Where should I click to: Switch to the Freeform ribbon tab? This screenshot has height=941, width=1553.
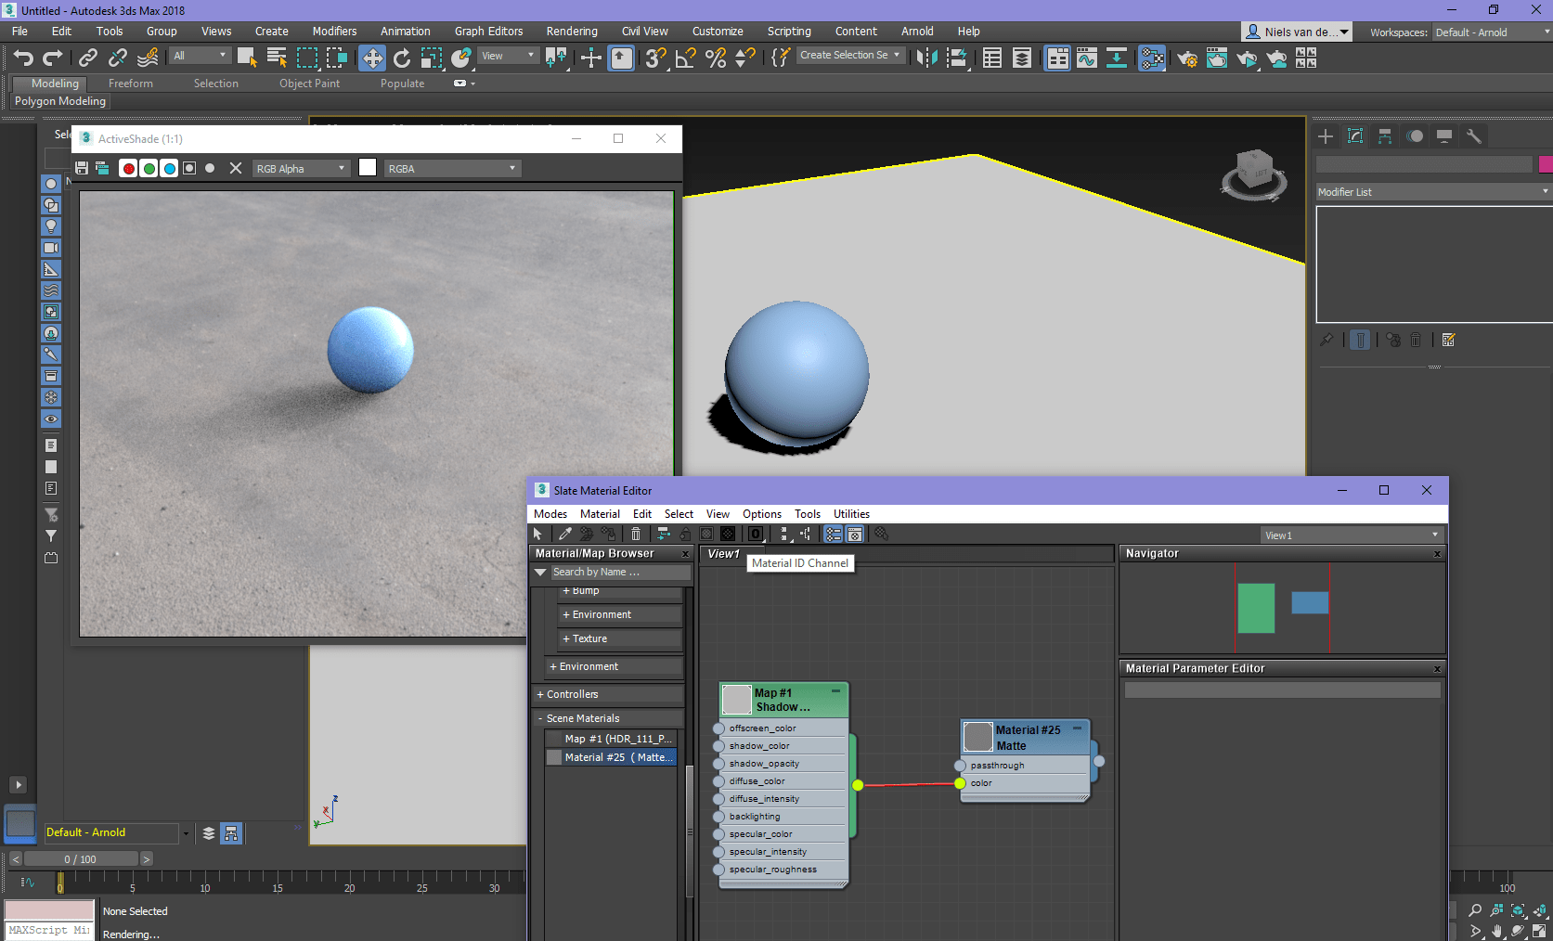pos(131,84)
